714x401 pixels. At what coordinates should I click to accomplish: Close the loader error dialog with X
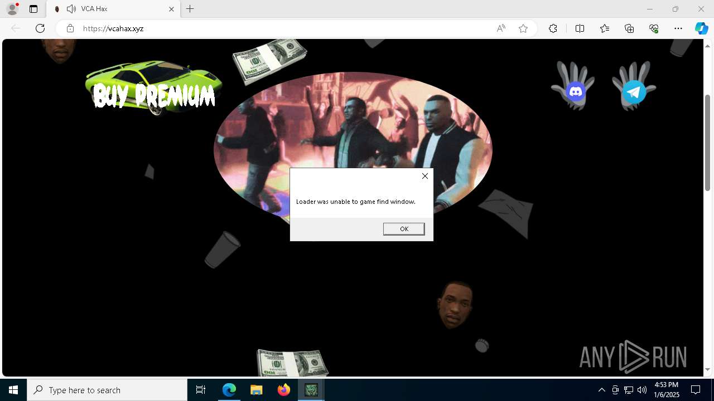(425, 176)
